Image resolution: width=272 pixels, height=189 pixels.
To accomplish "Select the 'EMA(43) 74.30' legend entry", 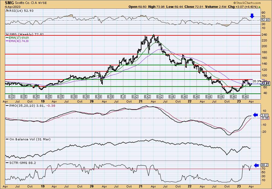I will tap(18, 41).
